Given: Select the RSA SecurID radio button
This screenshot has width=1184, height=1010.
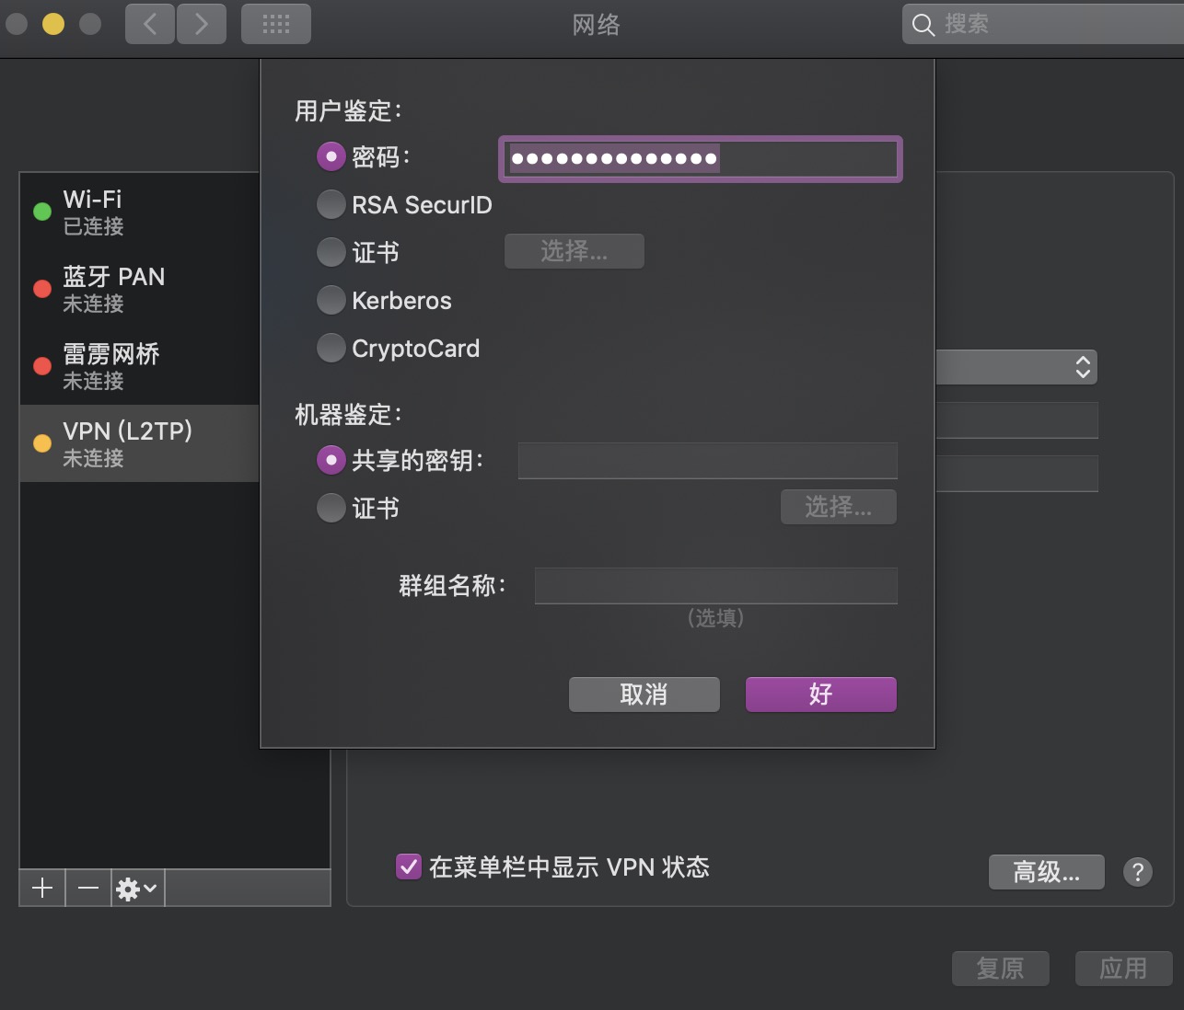Looking at the screenshot, I should tap(331, 204).
